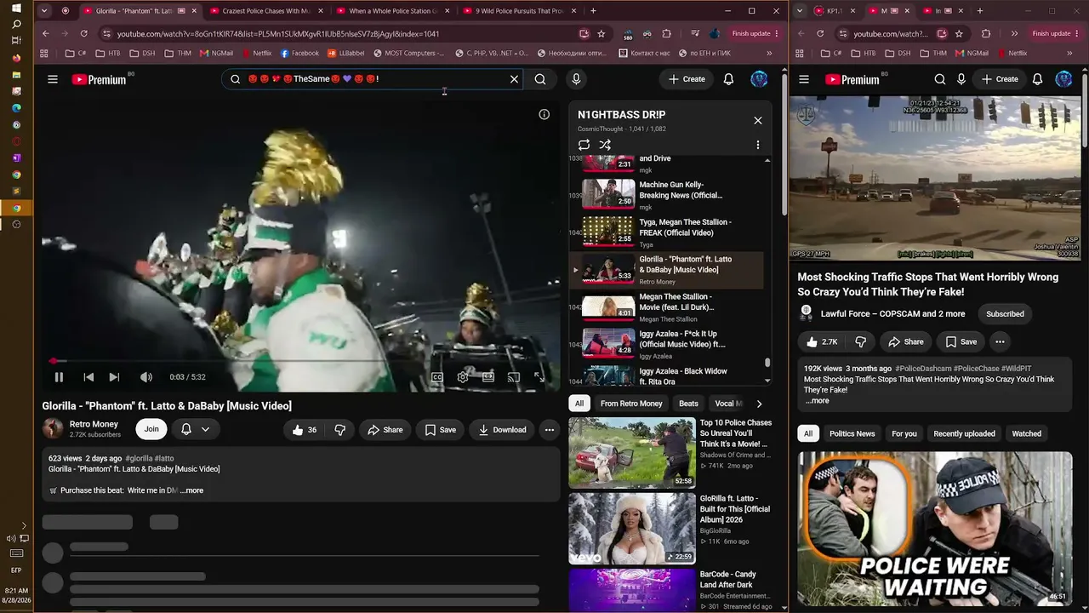Toggle closed captions on the player
The width and height of the screenshot is (1089, 613).
tap(437, 377)
